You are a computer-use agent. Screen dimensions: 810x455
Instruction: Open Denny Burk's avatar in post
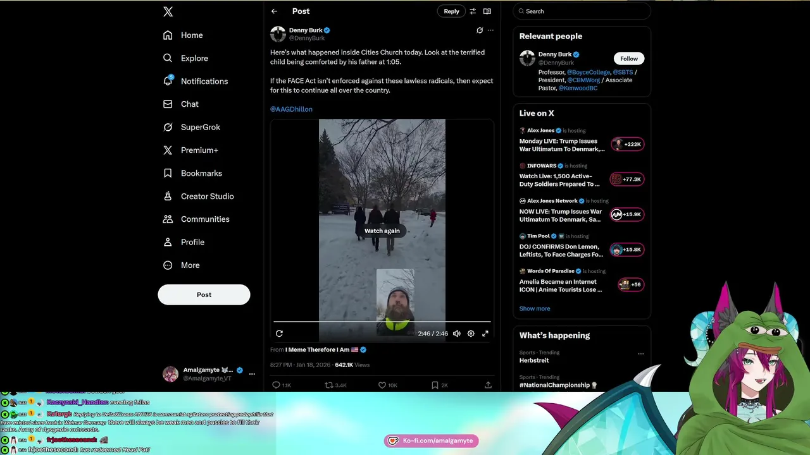pos(278,34)
